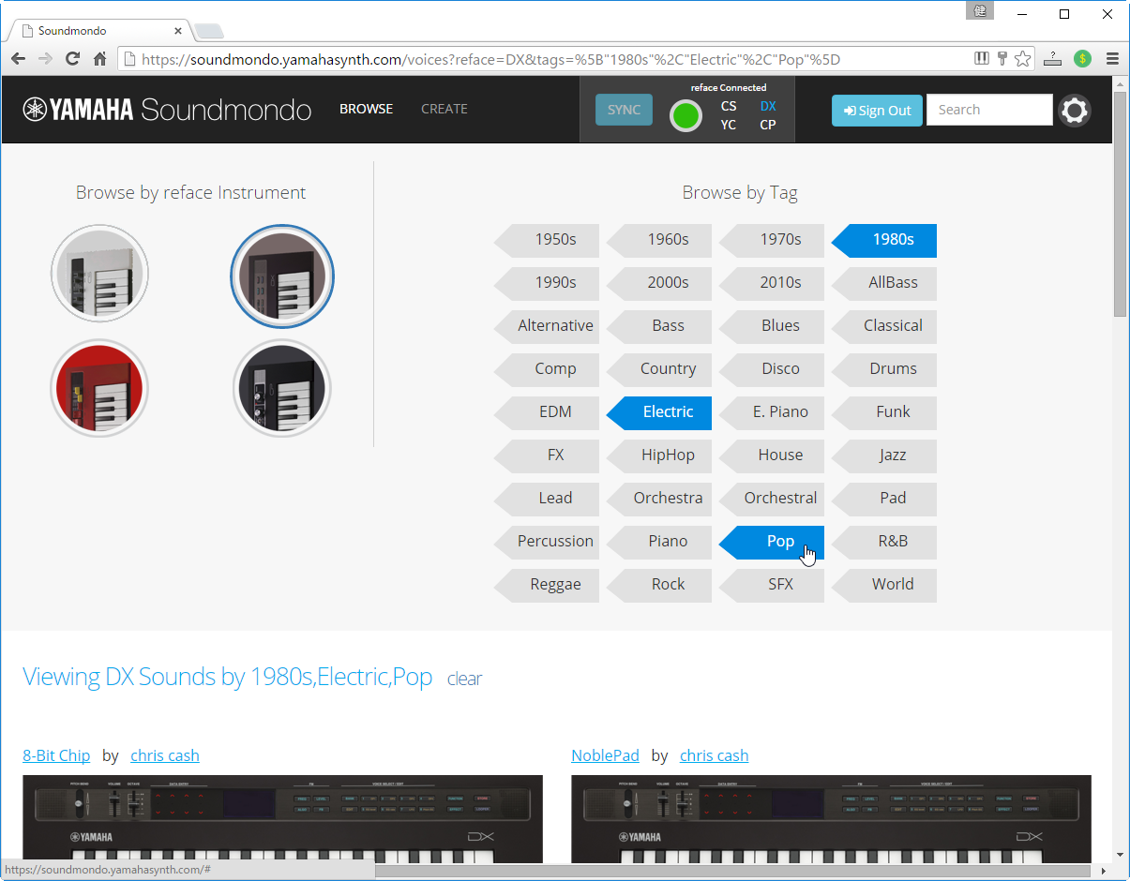Reload the Soundmondo page
Viewport: 1130px width, 881px height.
(72, 59)
